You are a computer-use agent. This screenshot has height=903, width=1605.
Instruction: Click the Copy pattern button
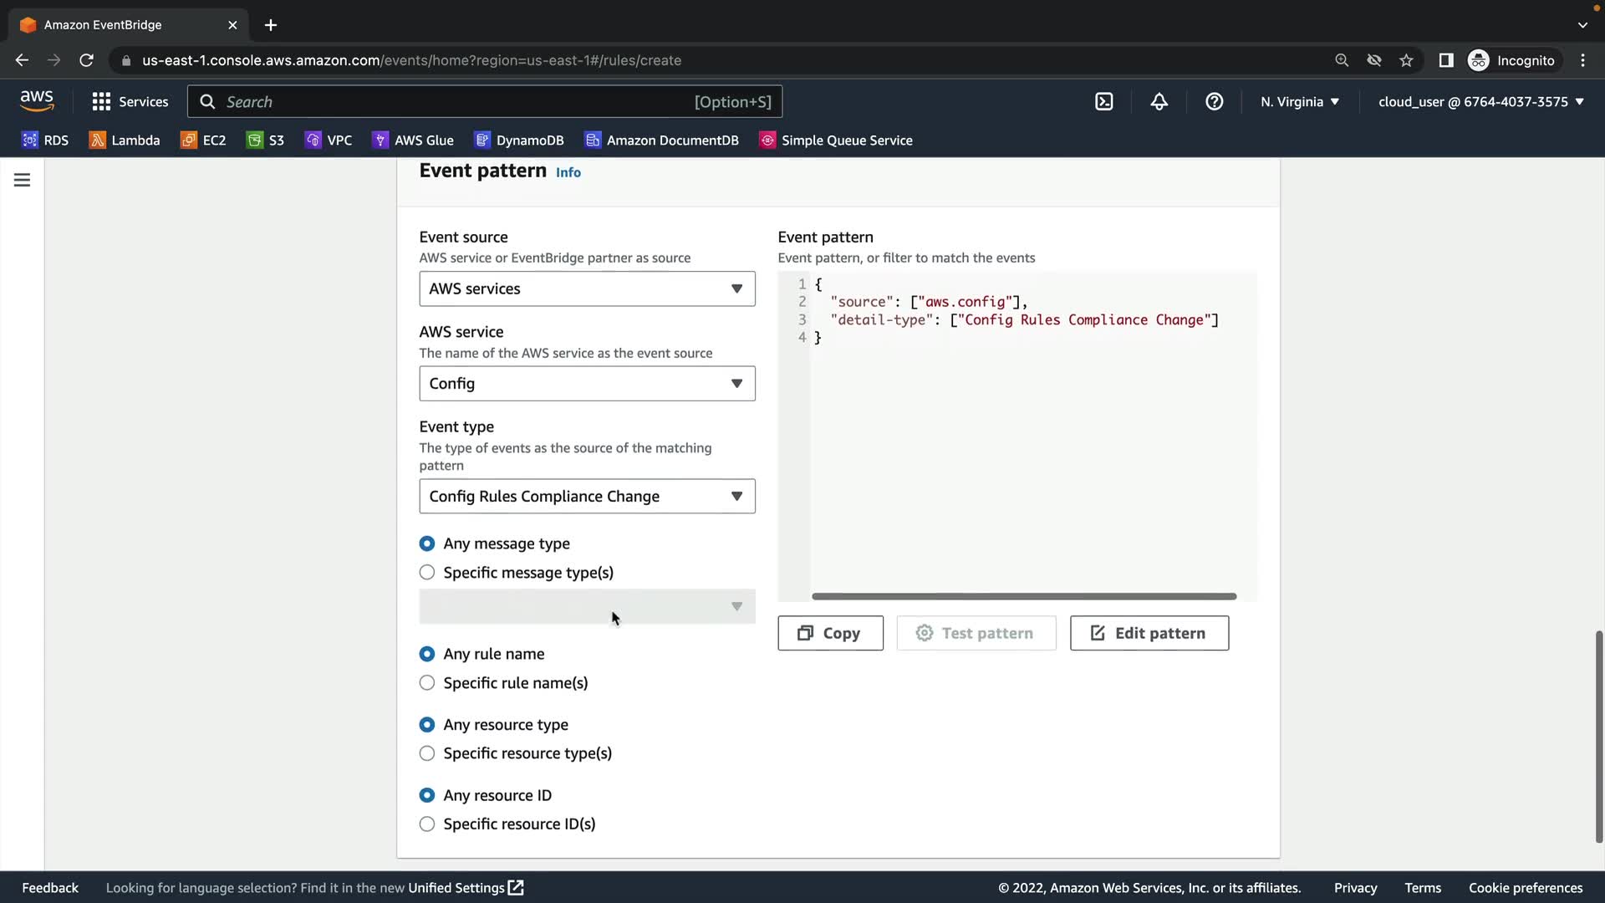(830, 634)
